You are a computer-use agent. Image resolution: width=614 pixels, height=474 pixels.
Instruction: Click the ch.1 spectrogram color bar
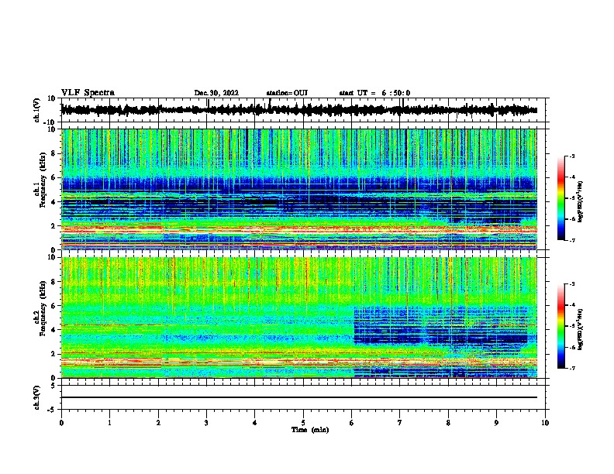[x=561, y=198]
